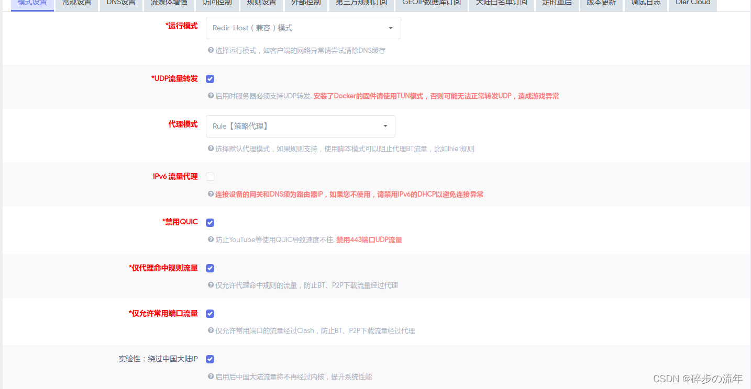Switch to the Dler Cloud tab
The image size is (751, 389).
pos(692,3)
